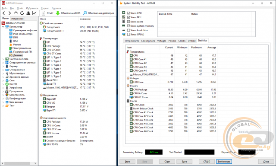Enable the Stress GPU(s) checkbox
Viewport: 276px width, 166px height.
coord(129,35)
